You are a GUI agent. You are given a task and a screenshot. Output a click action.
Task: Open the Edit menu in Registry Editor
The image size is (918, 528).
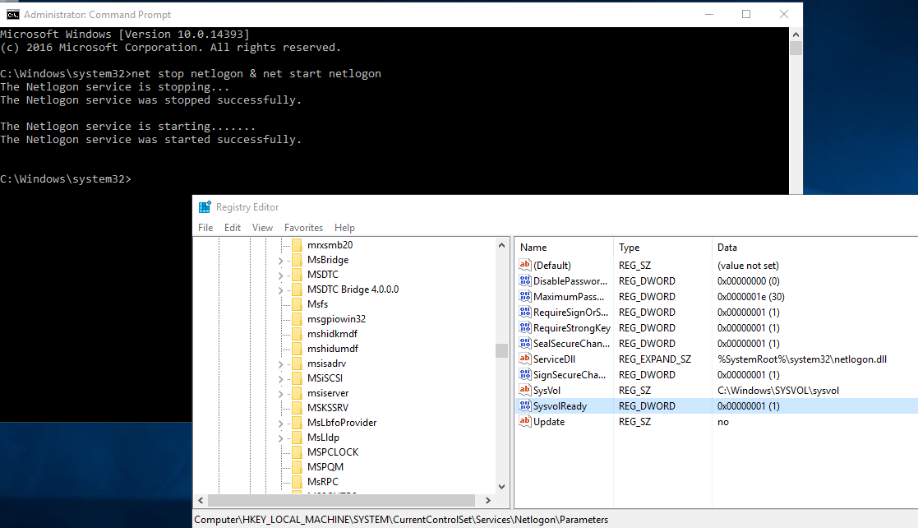click(x=233, y=228)
